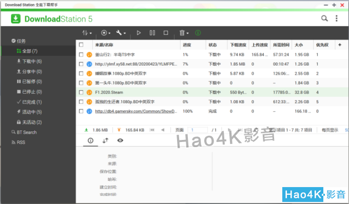Toggle the select-all checkbox in header
Viewport: 349px width, 204px height.
coord(81,45)
